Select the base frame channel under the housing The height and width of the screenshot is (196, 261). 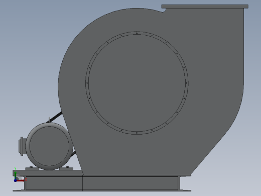[x=102, y=183]
